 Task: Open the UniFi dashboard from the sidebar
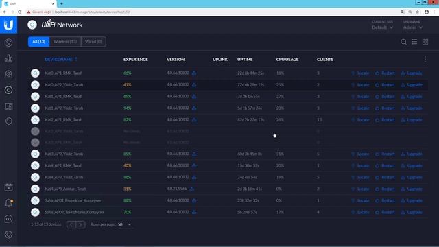8,43
